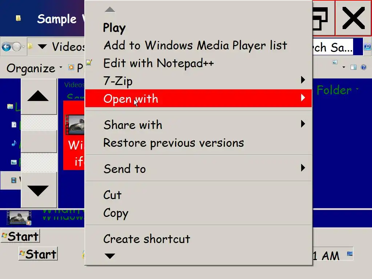Screen dimensions: 372x279
Task: Click inside the Search Sample Videos box
Action: coord(333,47)
